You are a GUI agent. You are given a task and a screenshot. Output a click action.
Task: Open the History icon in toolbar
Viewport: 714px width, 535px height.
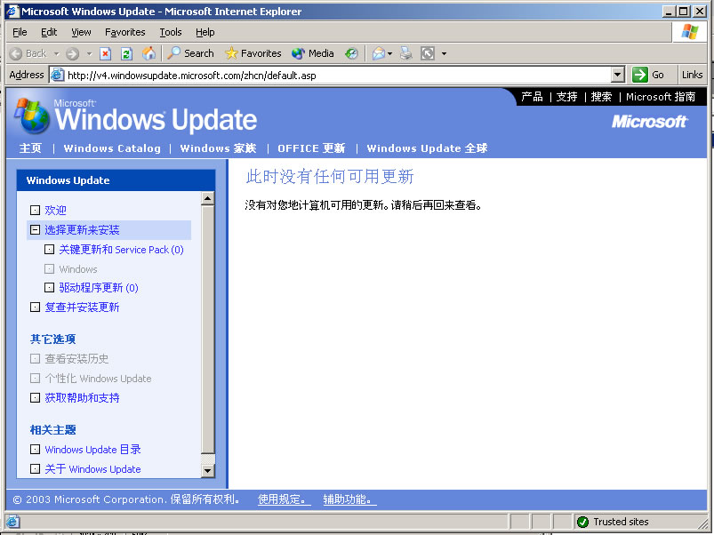point(351,53)
